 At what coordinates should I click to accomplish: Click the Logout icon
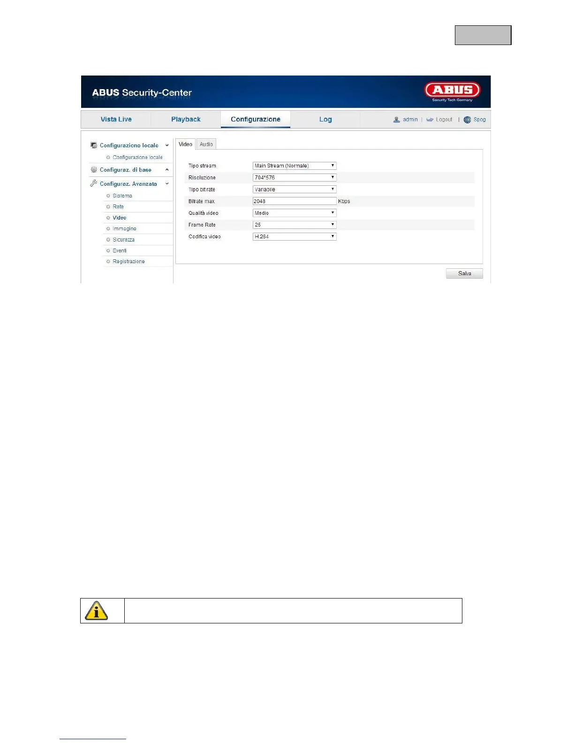430,120
